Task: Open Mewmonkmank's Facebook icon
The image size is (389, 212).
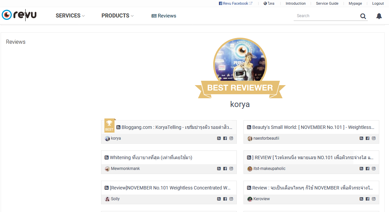Action: coord(225,169)
